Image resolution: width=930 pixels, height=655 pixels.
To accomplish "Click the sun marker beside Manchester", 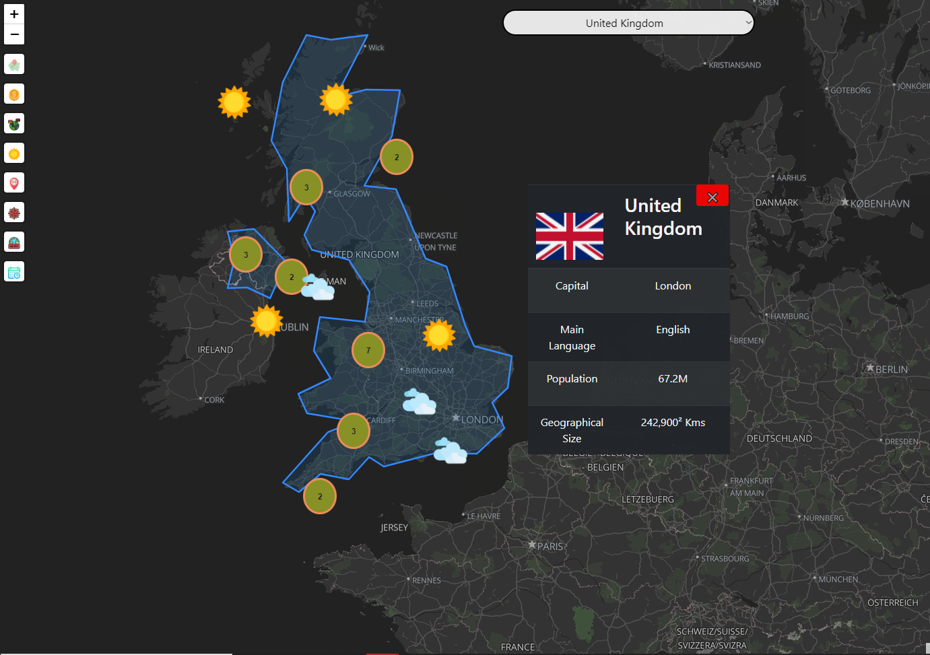I will point(439,335).
